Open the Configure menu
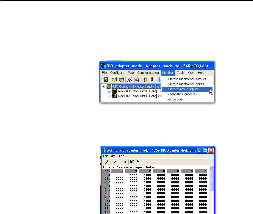 pyautogui.click(x=117, y=73)
